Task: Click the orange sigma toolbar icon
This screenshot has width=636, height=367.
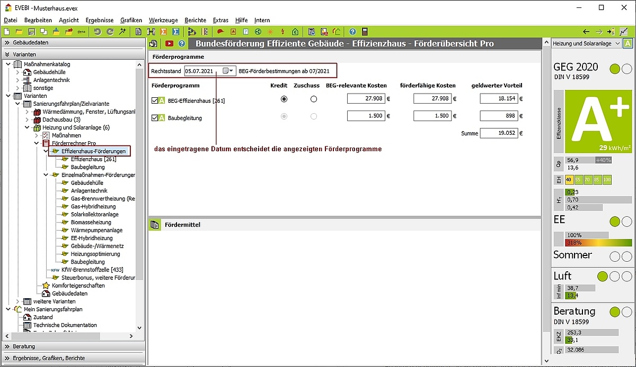Action: [163, 32]
